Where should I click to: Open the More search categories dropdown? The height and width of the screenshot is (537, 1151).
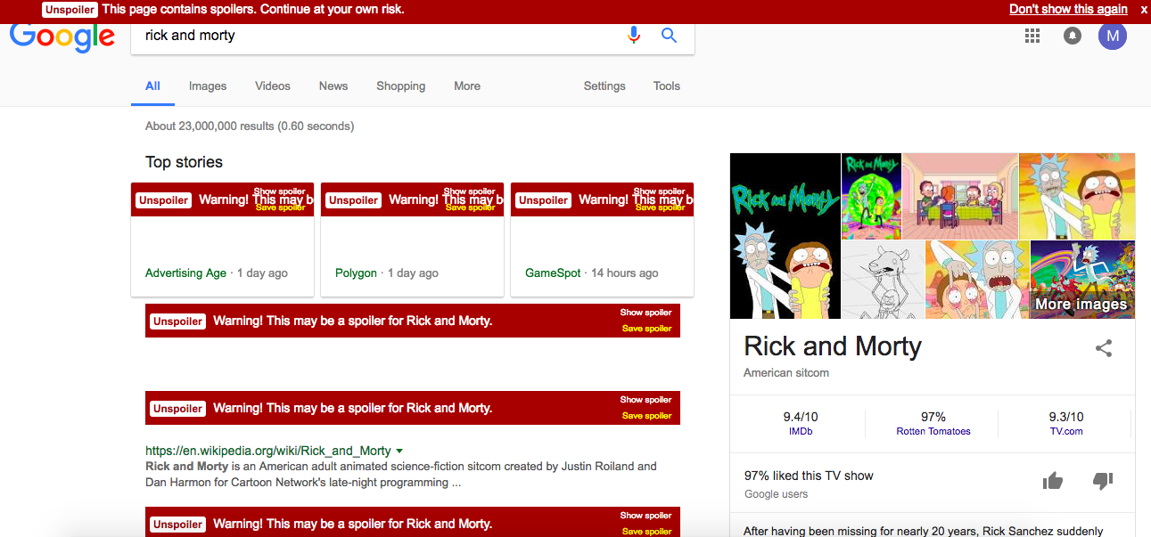click(x=467, y=86)
